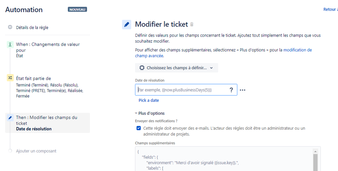Viewport: 338px width, 171px height.
Task: Click the large pencil icon beside 'Modifier le ticket'
Action: click(x=127, y=24)
